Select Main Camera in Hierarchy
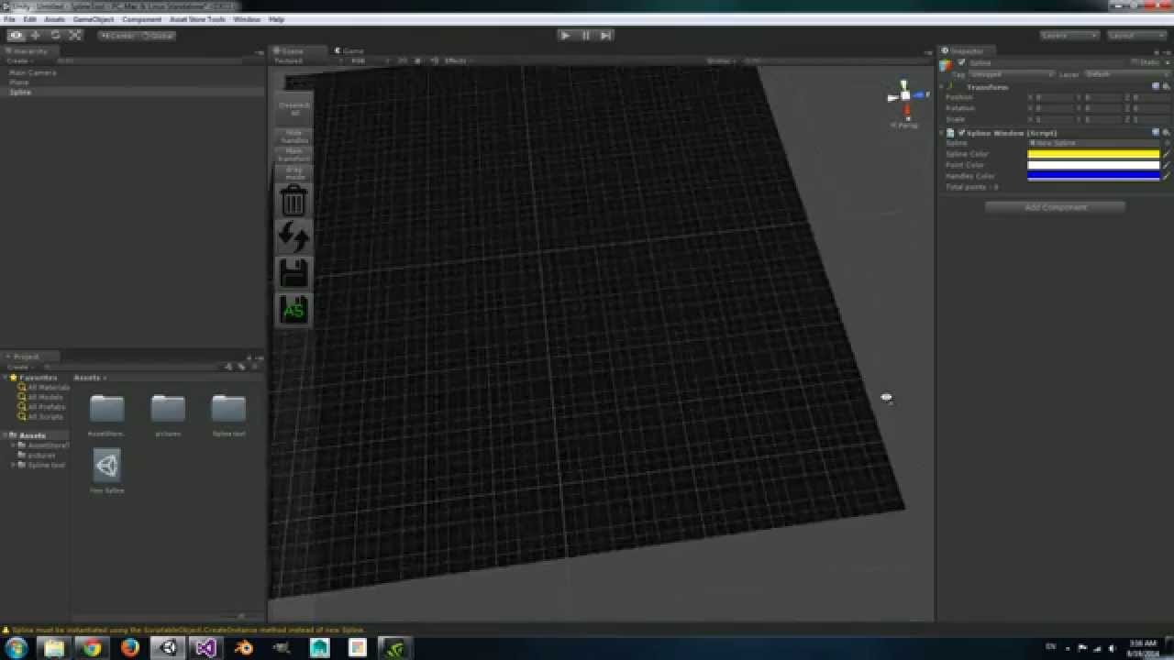The image size is (1174, 660). (x=32, y=72)
